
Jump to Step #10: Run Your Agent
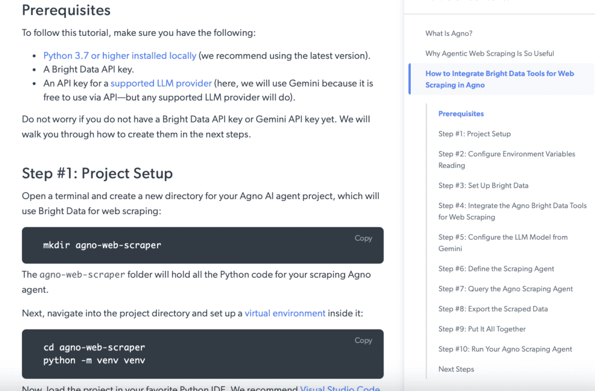[x=505, y=349]
